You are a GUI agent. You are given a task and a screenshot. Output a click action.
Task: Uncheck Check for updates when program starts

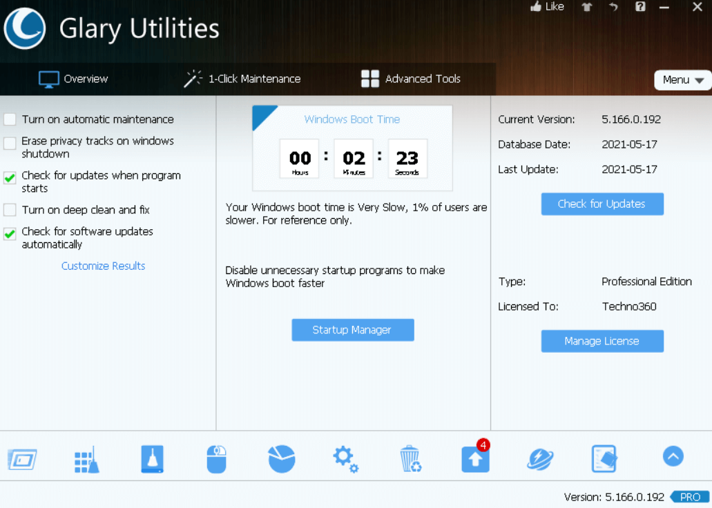pos(10,178)
